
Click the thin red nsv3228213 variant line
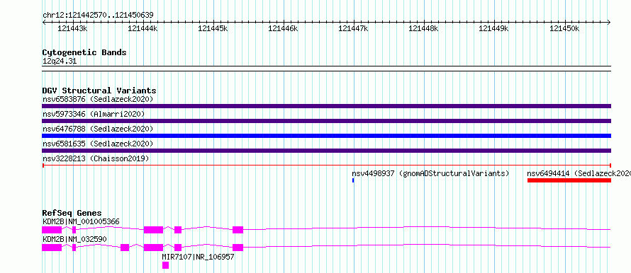326,165
